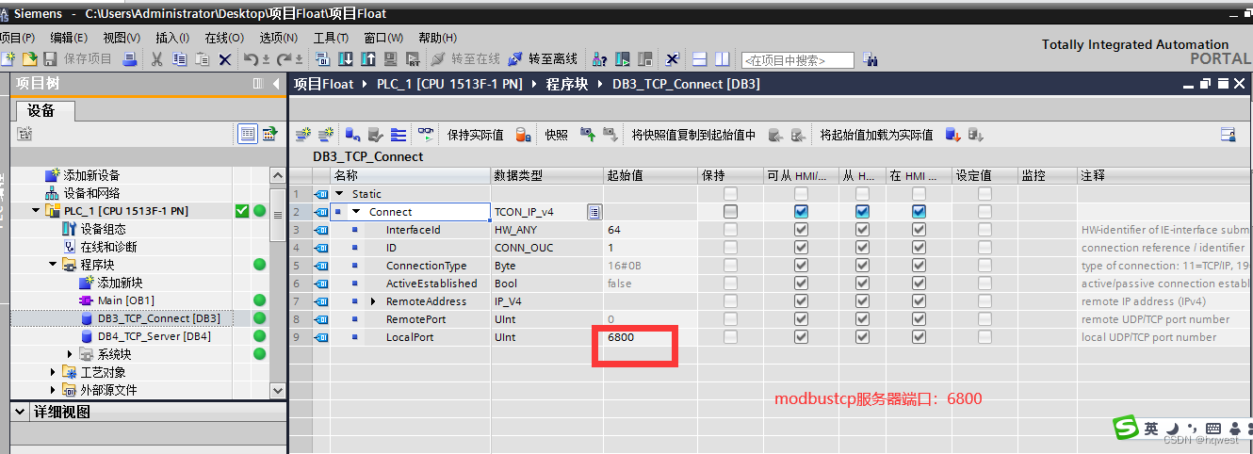Click the Copy icon in main toolbar

(x=179, y=59)
